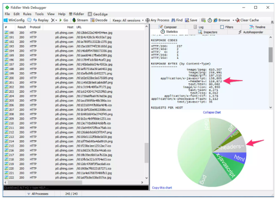This screenshot has height=199, width=276.
Task: Open the View menu
Action: coord(51,14)
